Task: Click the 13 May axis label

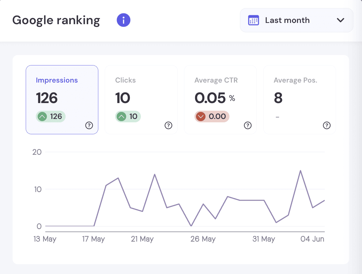Action: pos(45,239)
